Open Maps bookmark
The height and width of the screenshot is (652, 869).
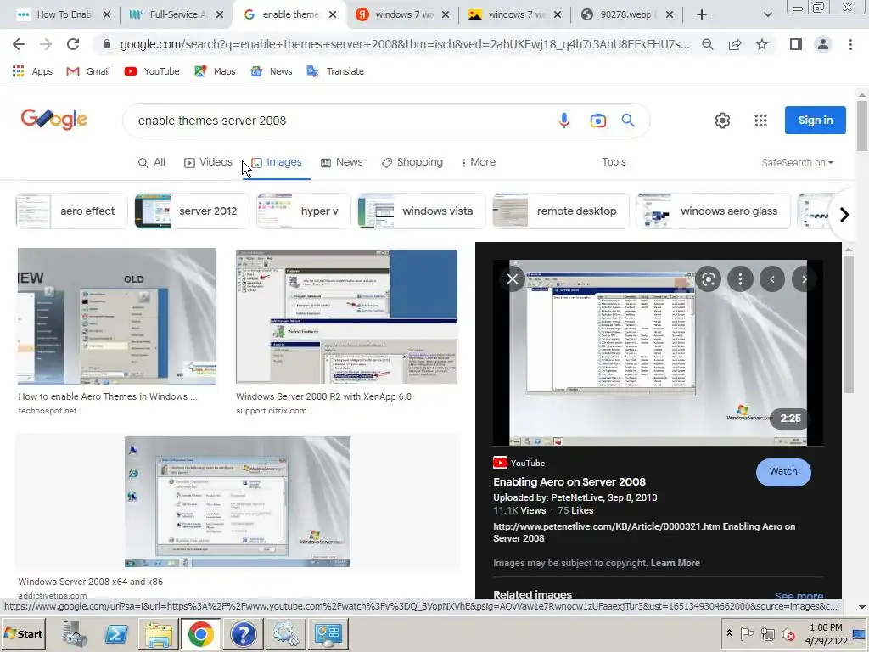pos(215,71)
